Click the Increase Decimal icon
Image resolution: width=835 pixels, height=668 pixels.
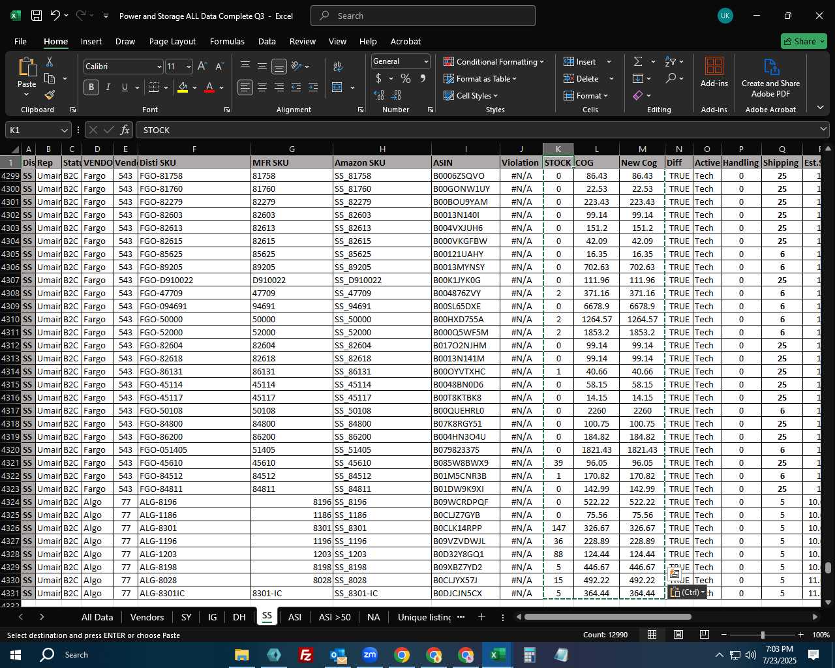point(379,95)
